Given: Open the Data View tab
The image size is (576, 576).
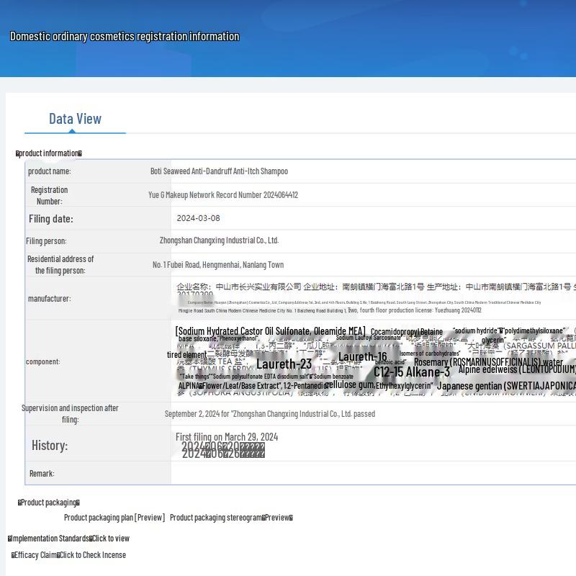Looking at the screenshot, I should (76, 119).
